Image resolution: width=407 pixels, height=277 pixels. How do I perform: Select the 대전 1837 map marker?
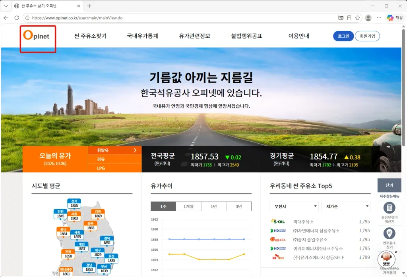click(81, 246)
